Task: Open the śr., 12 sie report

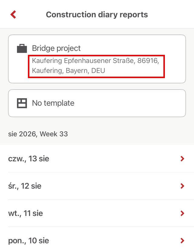Action: 97,186
